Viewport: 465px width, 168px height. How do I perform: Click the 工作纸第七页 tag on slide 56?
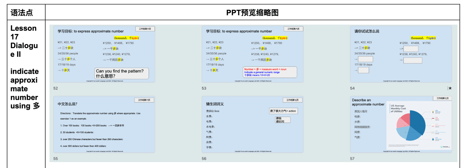[x=293, y=100]
